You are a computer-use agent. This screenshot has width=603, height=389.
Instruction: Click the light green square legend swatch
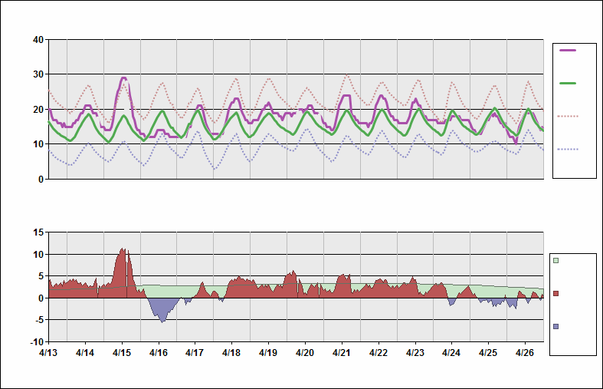click(555, 261)
